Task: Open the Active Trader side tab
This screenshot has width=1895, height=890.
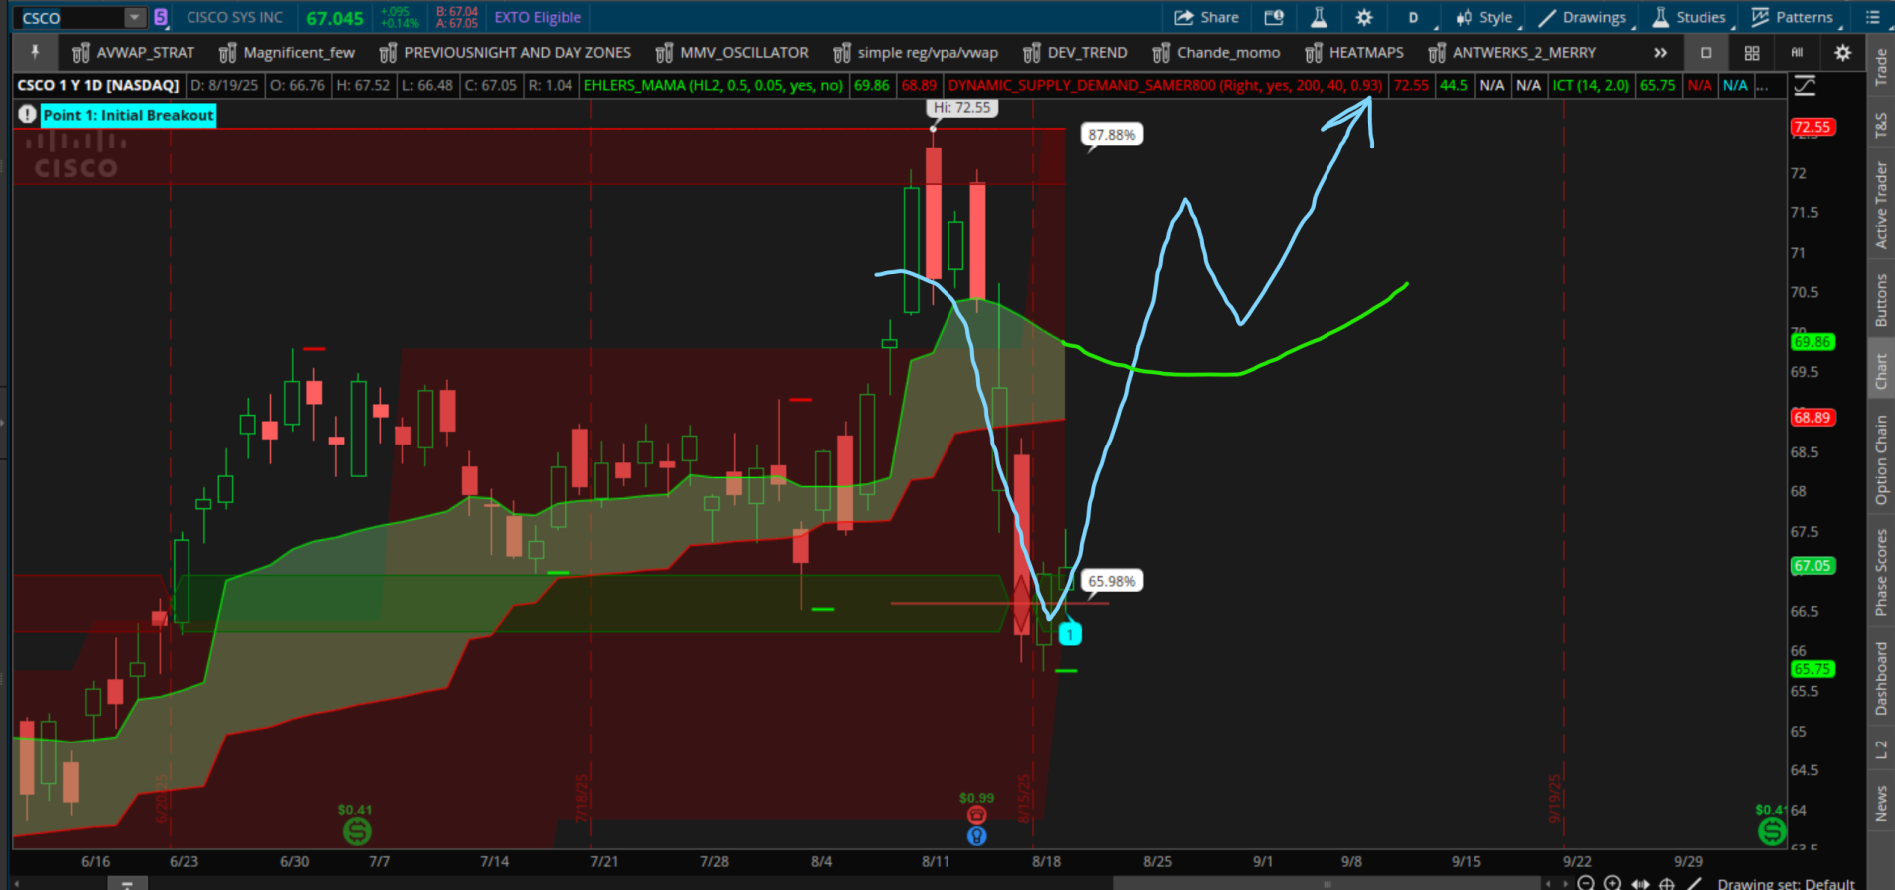Action: click(x=1881, y=204)
